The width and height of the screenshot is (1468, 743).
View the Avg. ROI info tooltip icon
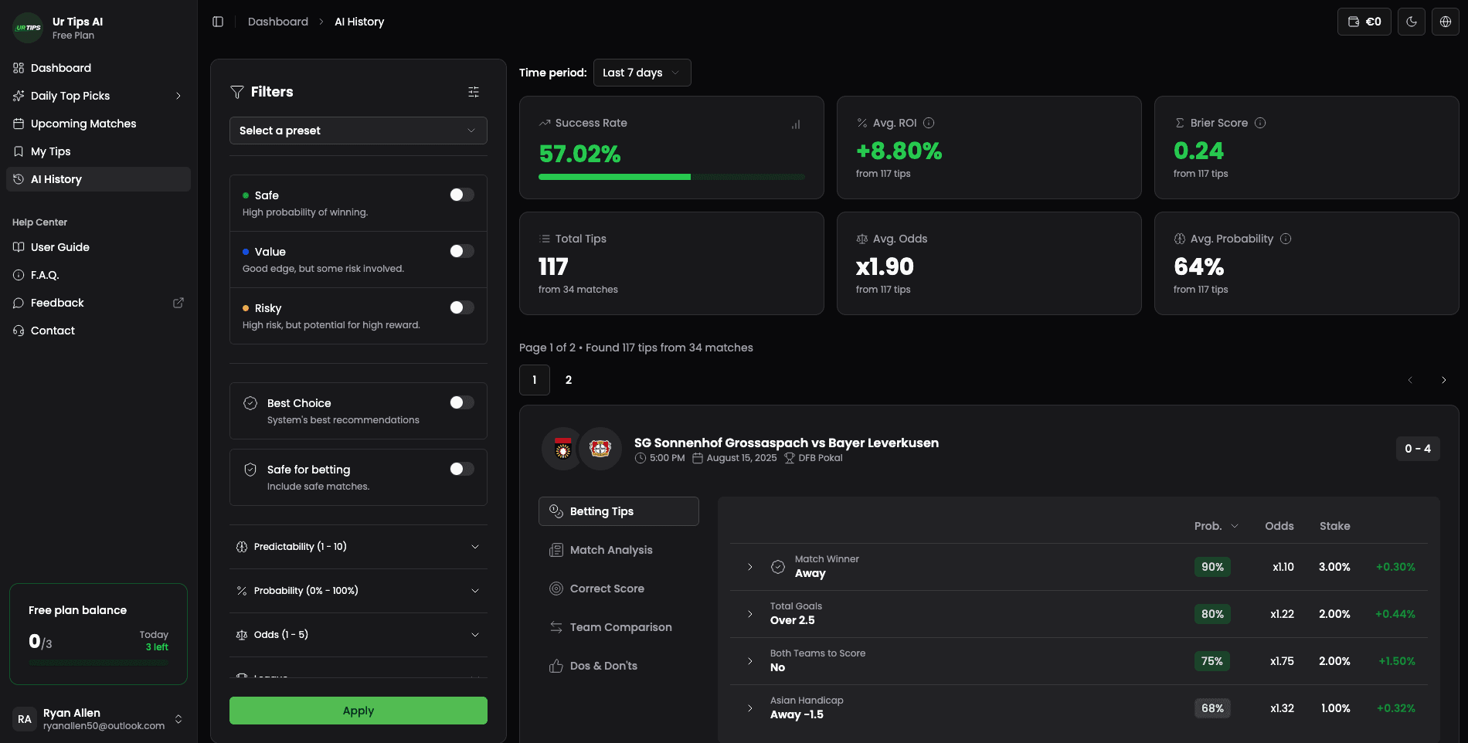pos(929,123)
